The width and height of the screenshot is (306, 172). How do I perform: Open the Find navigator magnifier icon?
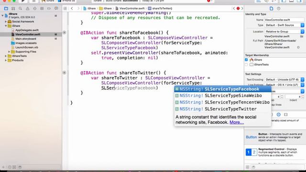(x=20, y=9)
